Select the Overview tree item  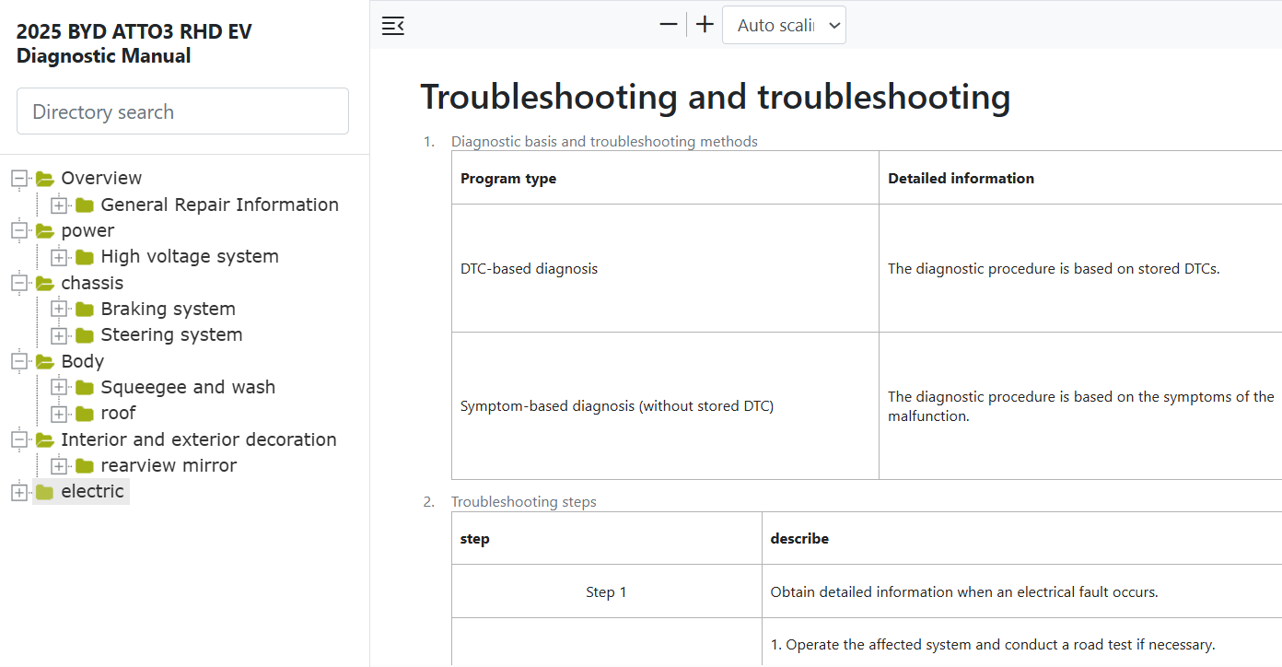101,178
